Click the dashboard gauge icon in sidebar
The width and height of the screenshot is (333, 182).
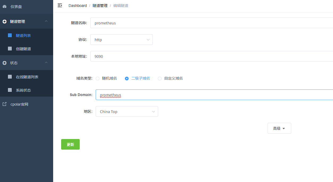pos(5,7)
